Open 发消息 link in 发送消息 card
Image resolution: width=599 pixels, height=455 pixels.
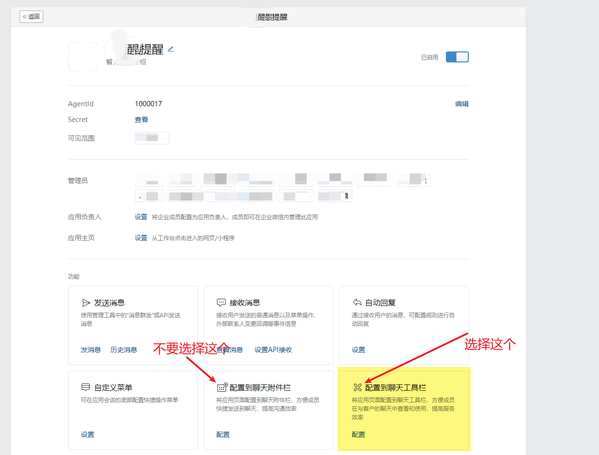(x=91, y=350)
